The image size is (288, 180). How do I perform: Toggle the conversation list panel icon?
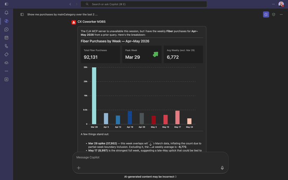pos(22,15)
